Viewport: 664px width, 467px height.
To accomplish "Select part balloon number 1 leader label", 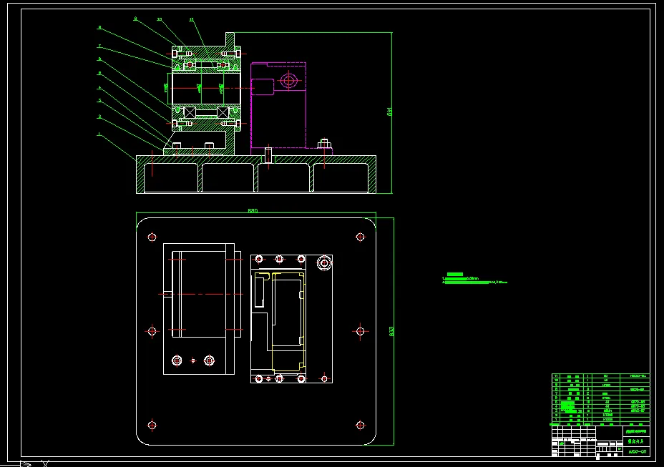I will pyautogui.click(x=99, y=134).
